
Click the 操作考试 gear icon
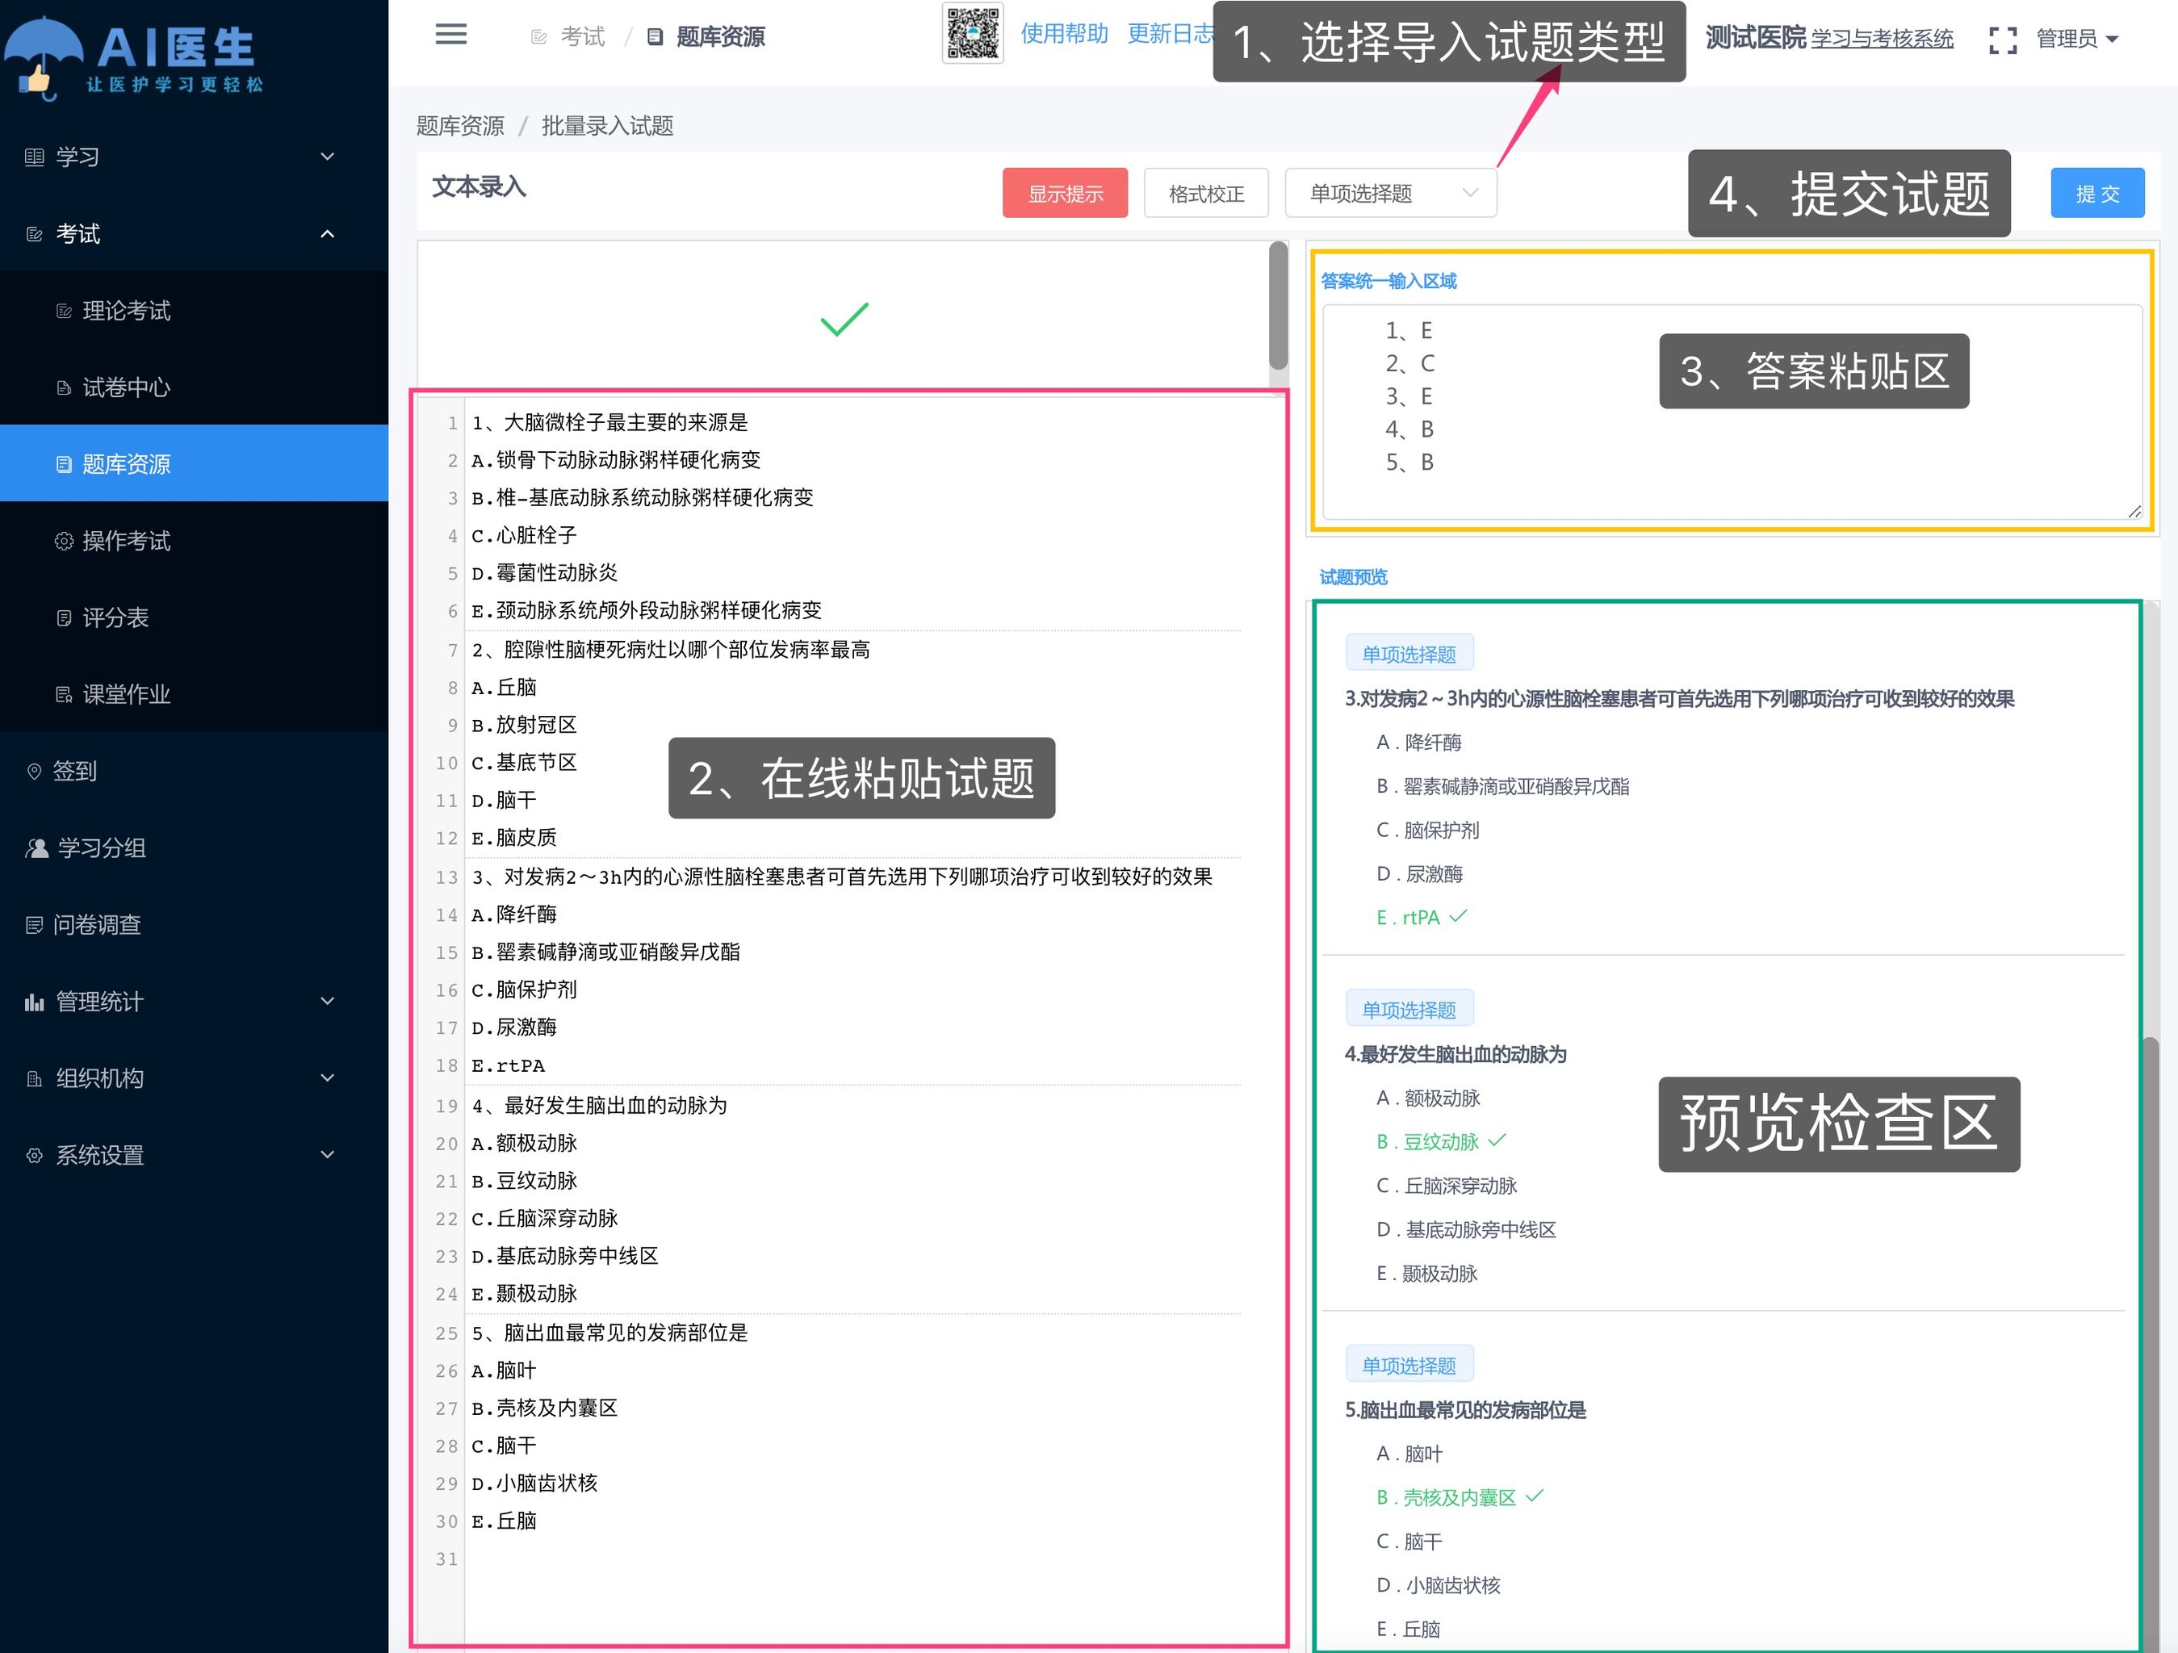64,542
